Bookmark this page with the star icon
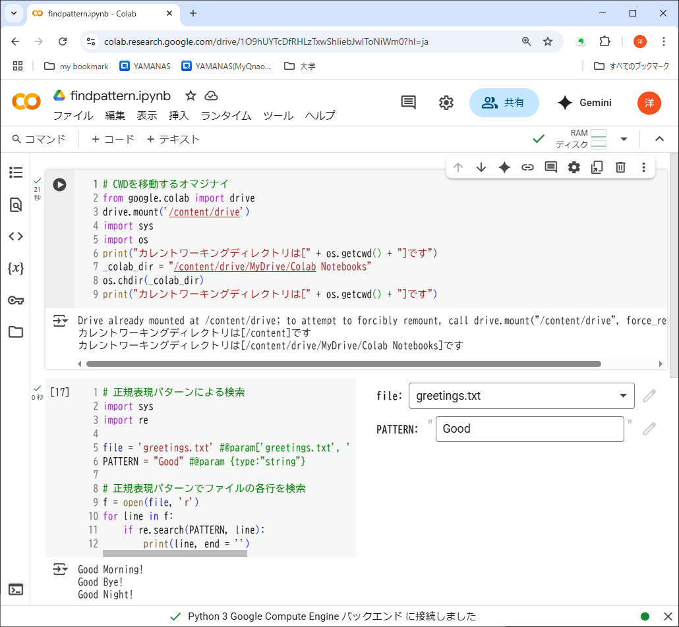Viewport: 679px width, 627px height. coord(548,41)
